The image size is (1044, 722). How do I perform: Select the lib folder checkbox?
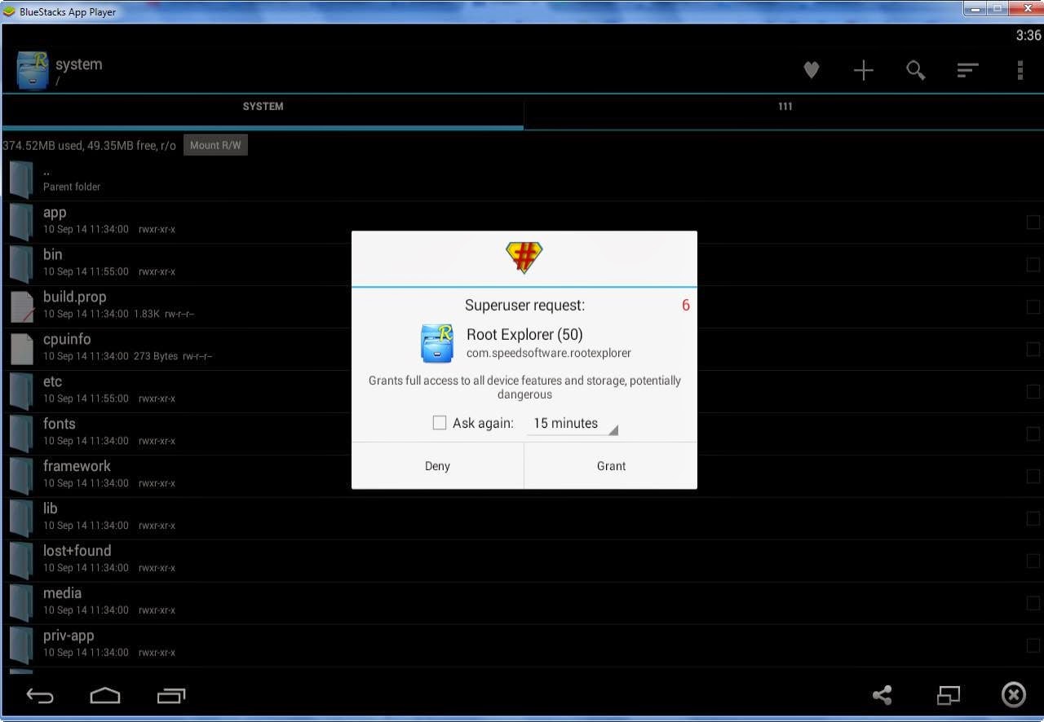pyautogui.click(x=1033, y=518)
